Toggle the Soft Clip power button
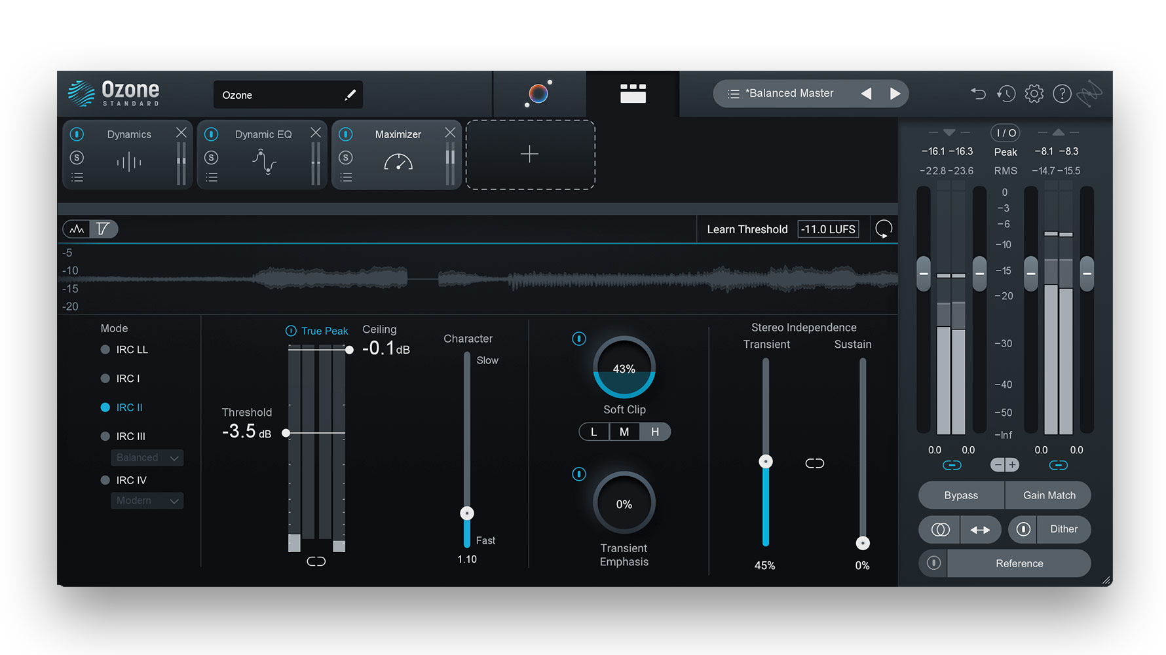This screenshot has width=1166, height=655. tap(579, 339)
